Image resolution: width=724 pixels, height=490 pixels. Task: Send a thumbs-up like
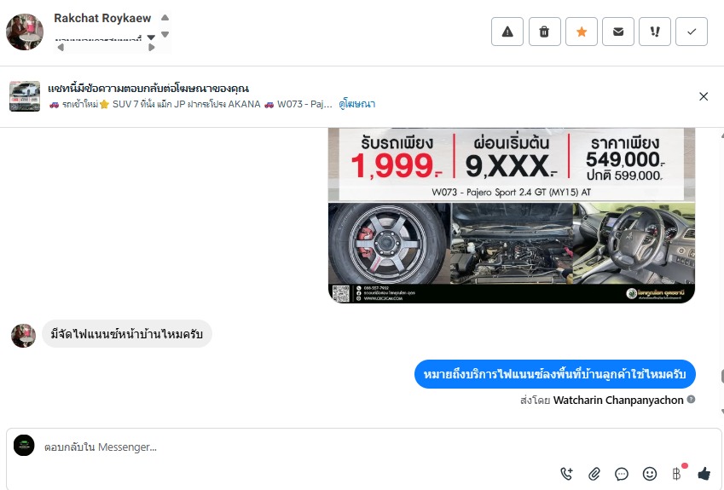tap(704, 474)
